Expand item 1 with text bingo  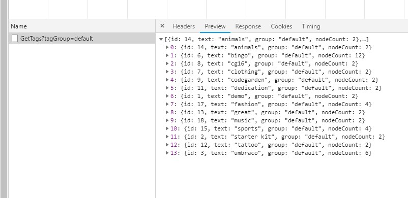[x=167, y=55]
